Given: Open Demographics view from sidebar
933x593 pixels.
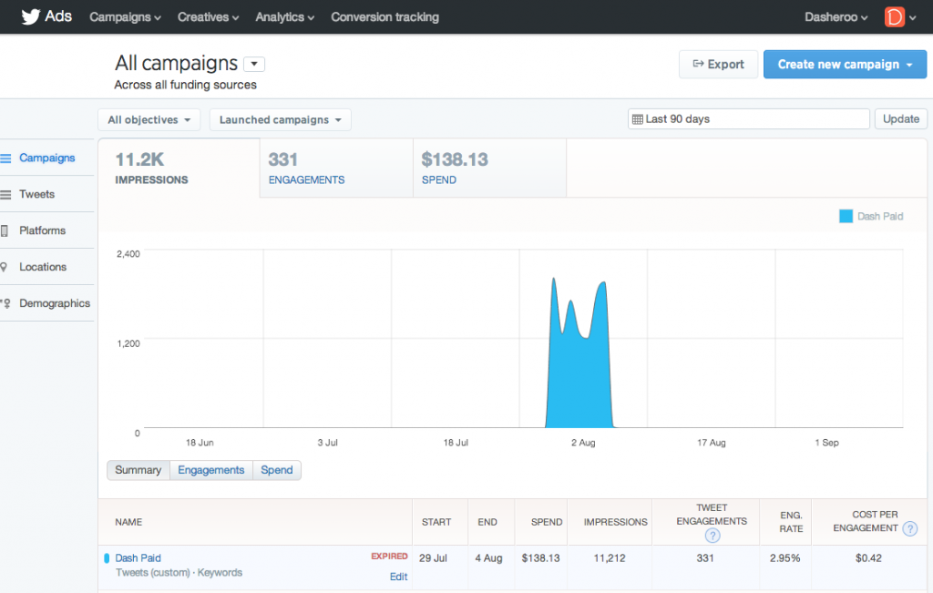Looking at the screenshot, I should (x=54, y=303).
